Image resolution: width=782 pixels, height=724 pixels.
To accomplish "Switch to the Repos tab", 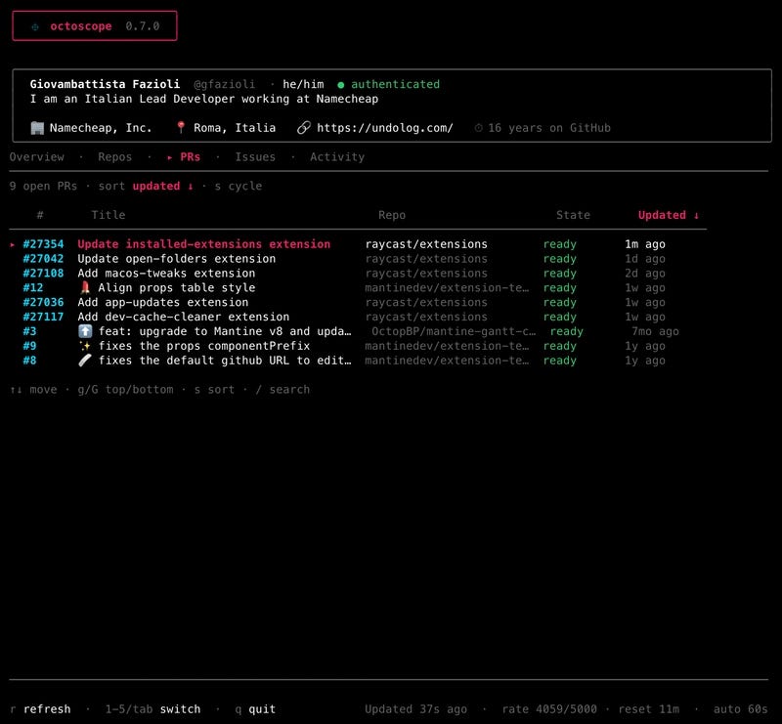I will 114,157.
